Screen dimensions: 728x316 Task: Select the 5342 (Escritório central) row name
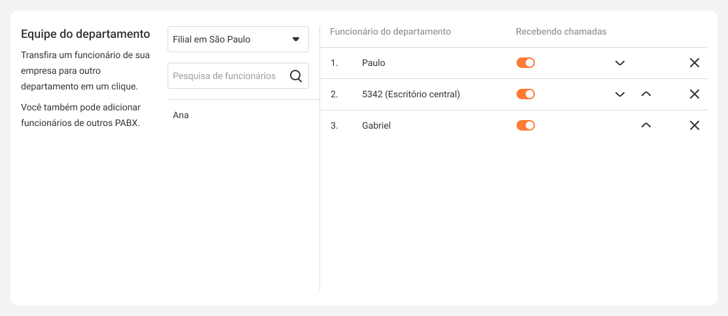coord(410,95)
